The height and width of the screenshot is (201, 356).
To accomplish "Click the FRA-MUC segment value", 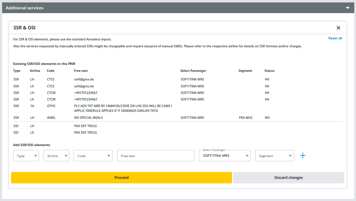I will pyautogui.click(x=246, y=118).
